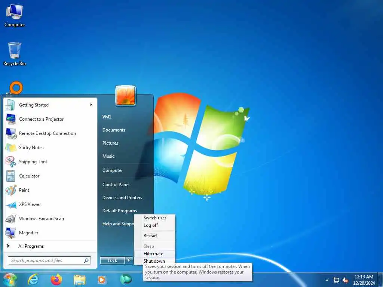Choose Shut down from power menu
This screenshot has width=383, height=287.
154,261
